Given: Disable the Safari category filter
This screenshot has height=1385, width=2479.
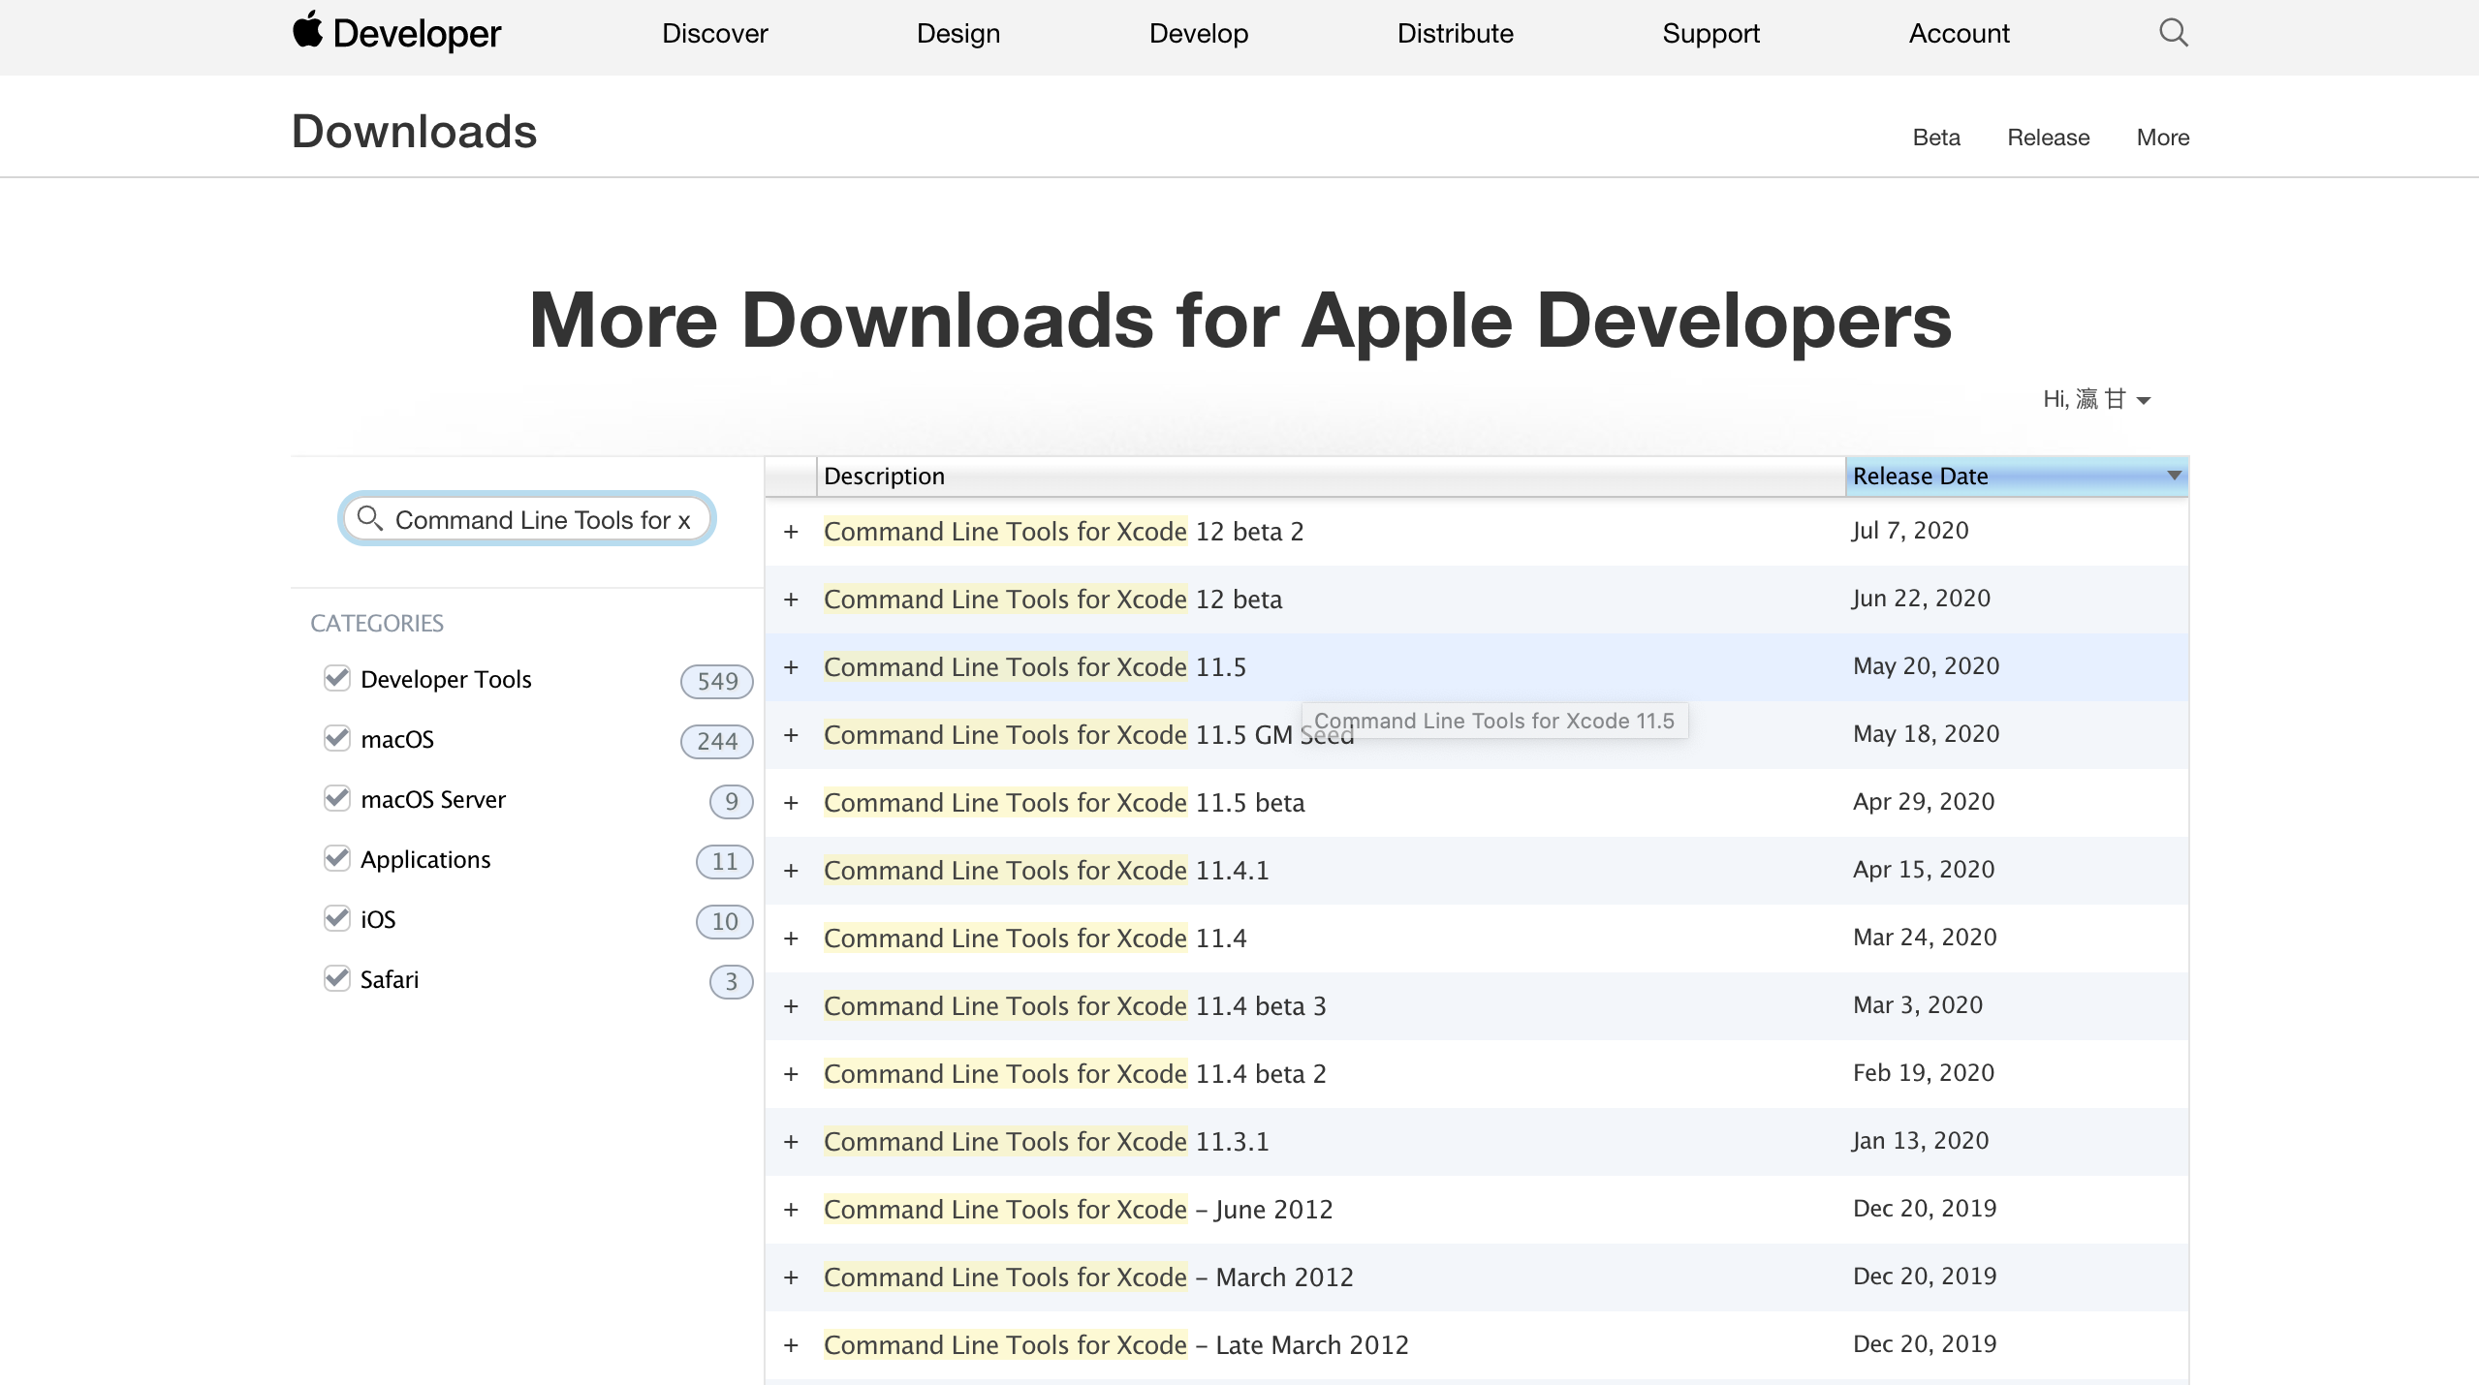Looking at the screenshot, I should [x=336, y=978].
